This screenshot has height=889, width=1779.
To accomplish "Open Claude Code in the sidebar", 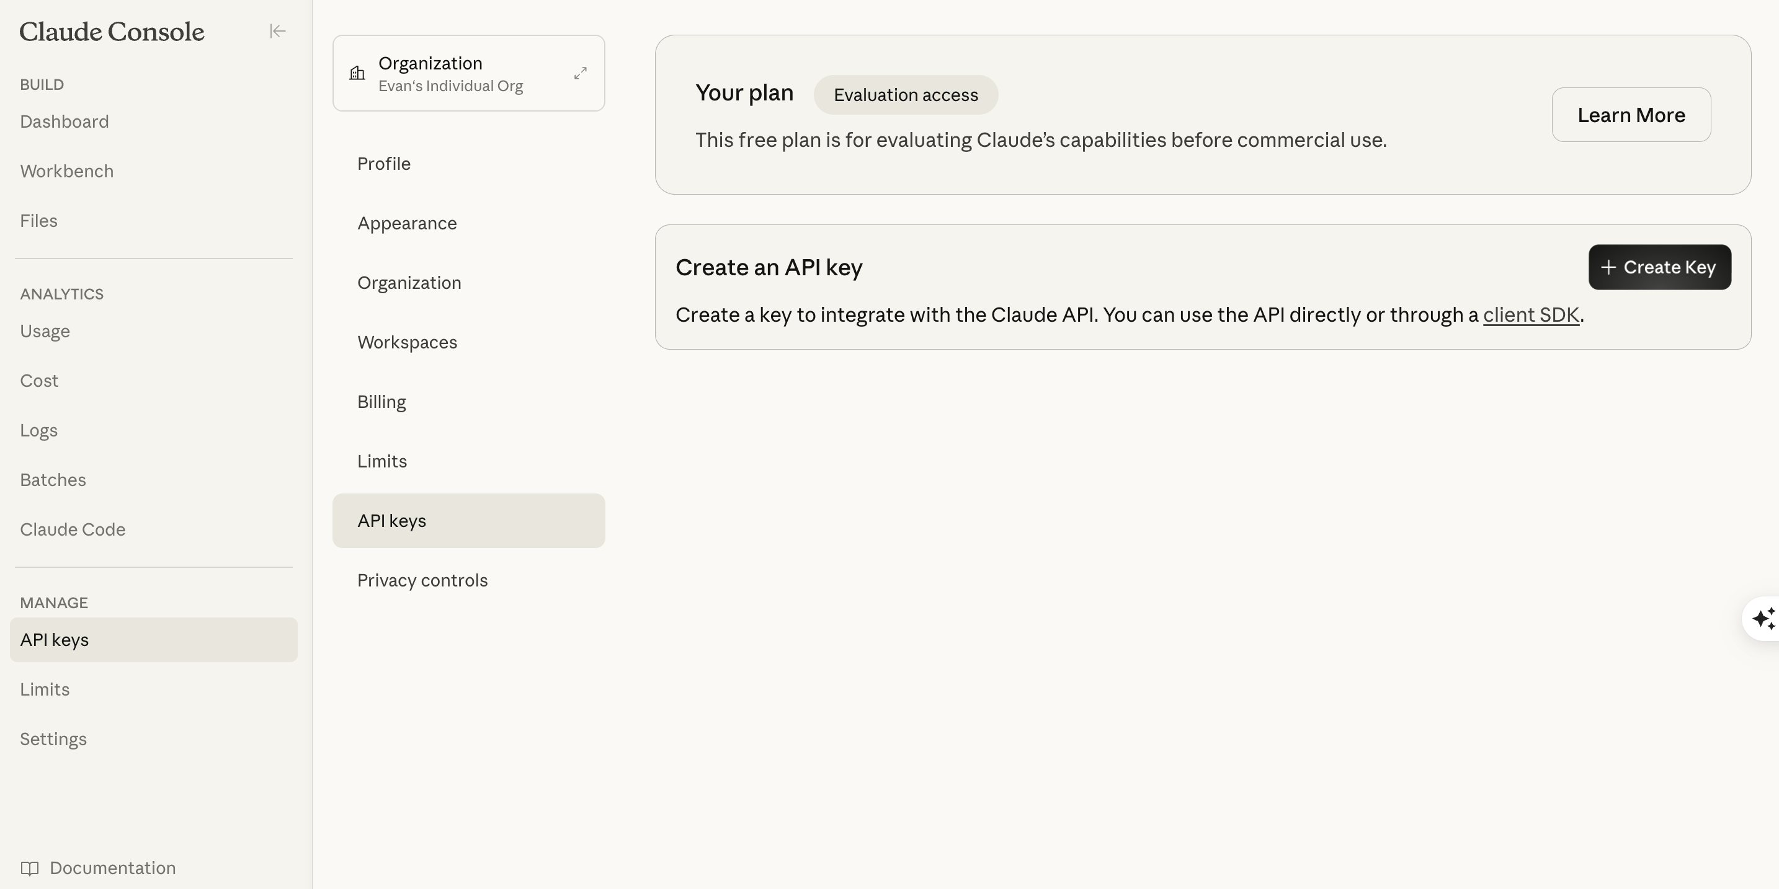I will (73, 529).
